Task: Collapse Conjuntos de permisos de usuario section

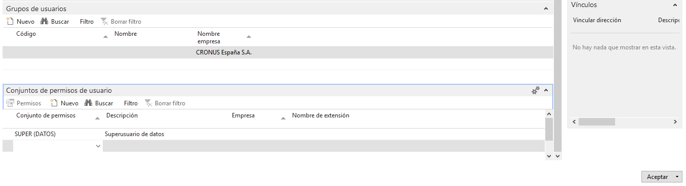Action: point(546,91)
